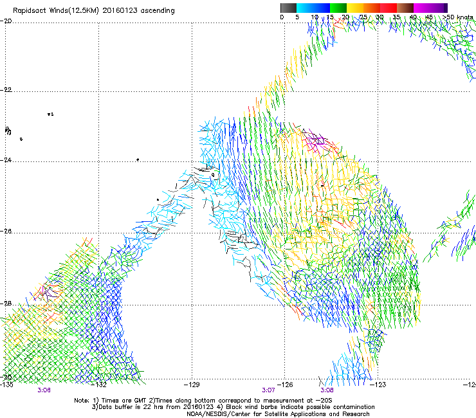Image resolution: width=476 pixels, height=418 pixels.
Task: Click the '3:08' time label nearest the -132 label
Action: [44, 390]
